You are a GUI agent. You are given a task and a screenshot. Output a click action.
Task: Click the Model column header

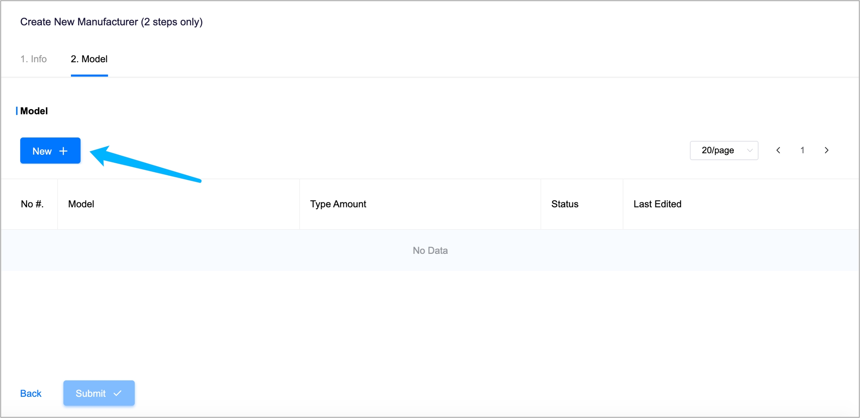81,204
